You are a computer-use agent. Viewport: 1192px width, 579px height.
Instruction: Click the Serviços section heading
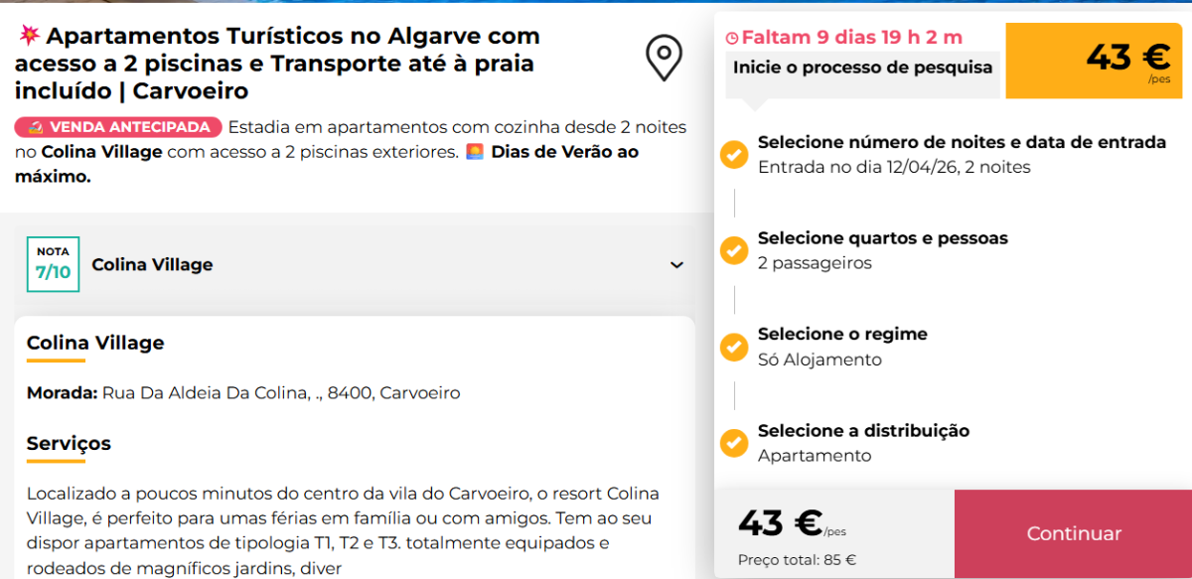pyautogui.click(x=69, y=443)
